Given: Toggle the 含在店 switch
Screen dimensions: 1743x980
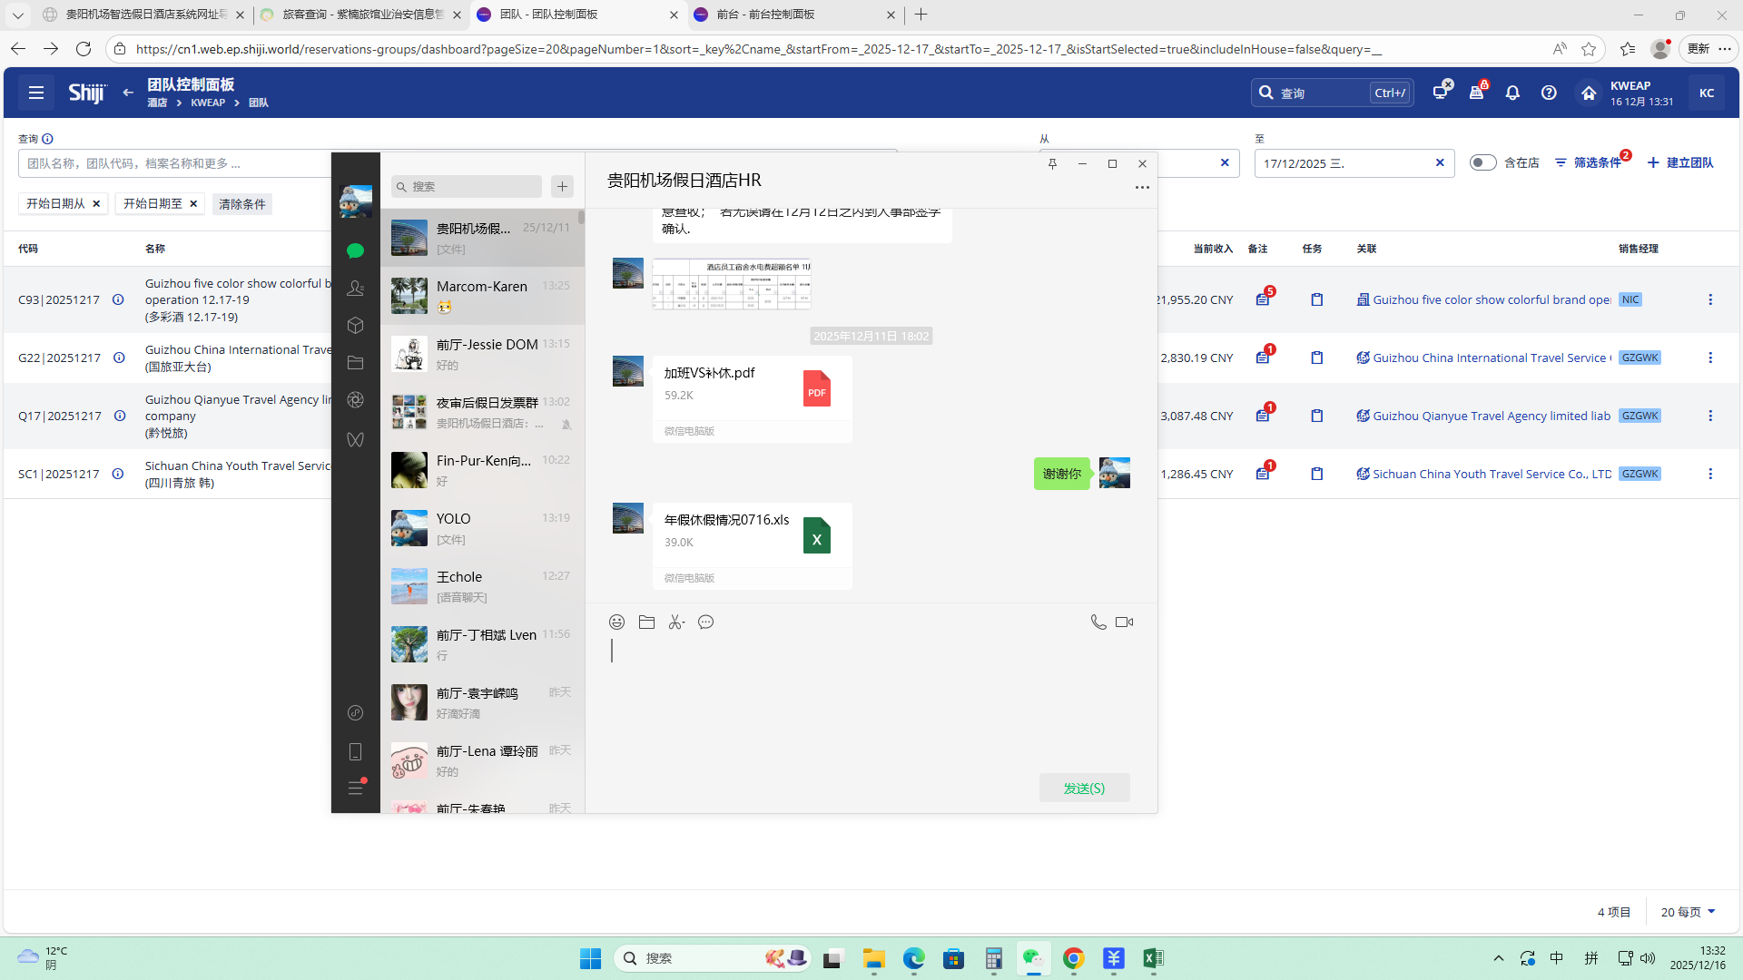Looking at the screenshot, I should [x=1482, y=162].
